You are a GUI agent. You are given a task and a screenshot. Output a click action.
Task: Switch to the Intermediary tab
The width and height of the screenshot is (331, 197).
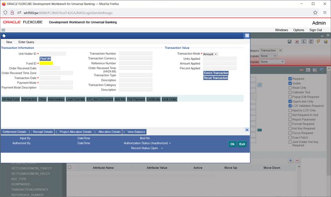click(56, 99)
